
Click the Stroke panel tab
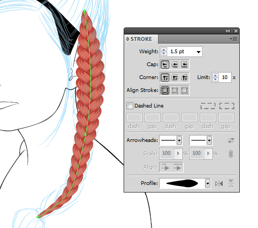tap(141, 39)
